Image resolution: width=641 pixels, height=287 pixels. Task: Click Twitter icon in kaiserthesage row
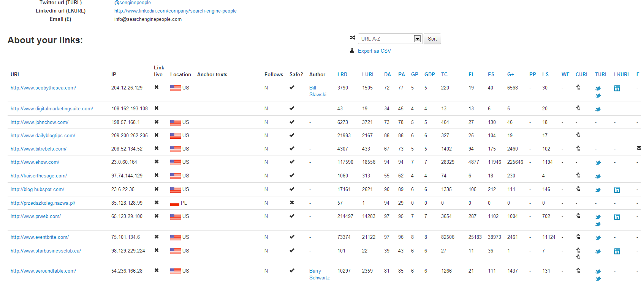click(x=598, y=176)
